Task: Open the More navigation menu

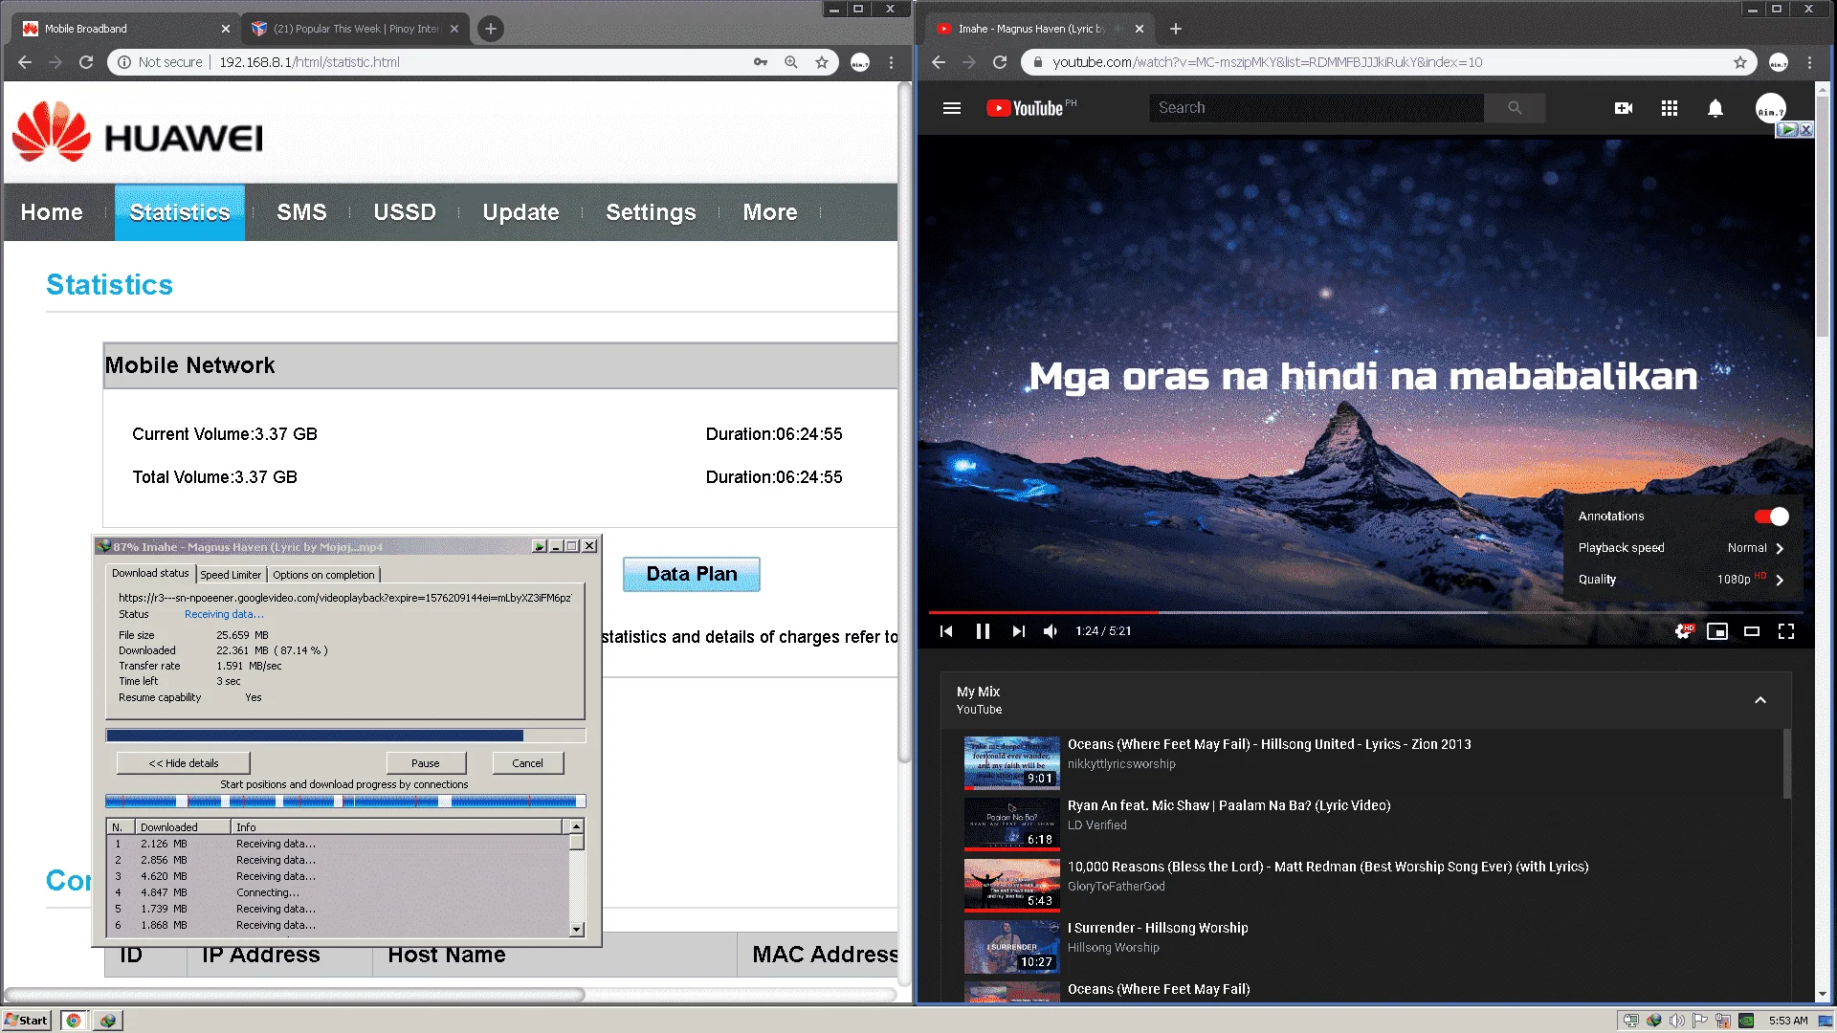Action: [x=770, y=212]
